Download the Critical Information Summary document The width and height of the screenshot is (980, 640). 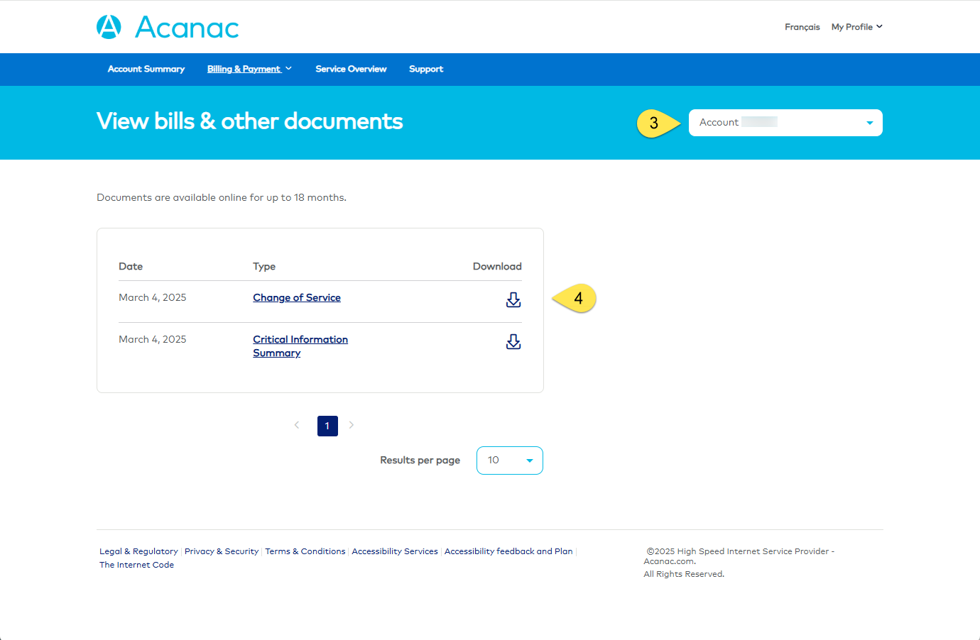[x=513, y=341]
